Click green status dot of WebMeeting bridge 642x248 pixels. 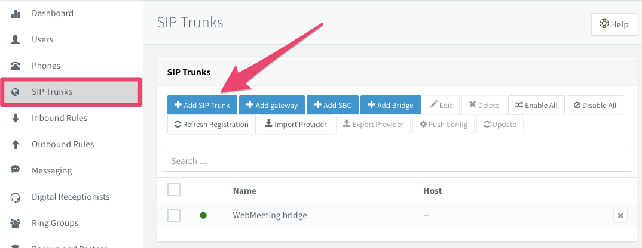point(203,215)
